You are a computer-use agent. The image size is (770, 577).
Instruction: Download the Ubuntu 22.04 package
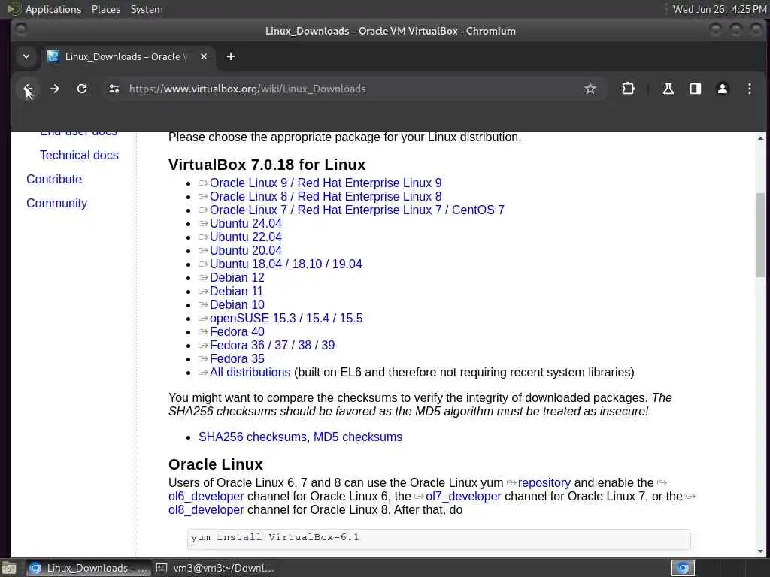tap(246, 237)
